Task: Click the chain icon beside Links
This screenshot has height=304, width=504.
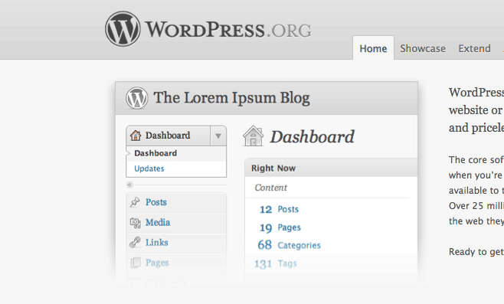Action: (135, 242)
